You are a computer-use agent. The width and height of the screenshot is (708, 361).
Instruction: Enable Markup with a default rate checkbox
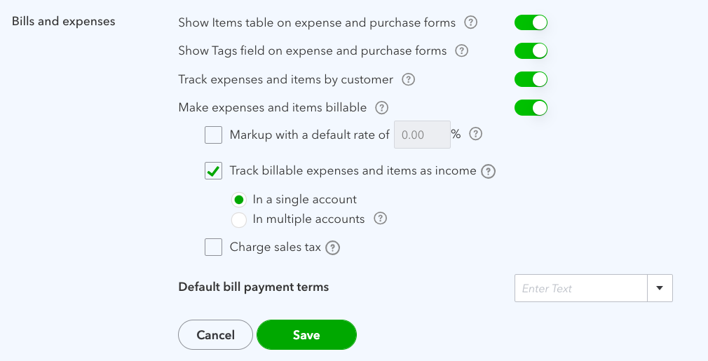pyautogui.click(x=214, y=135)
